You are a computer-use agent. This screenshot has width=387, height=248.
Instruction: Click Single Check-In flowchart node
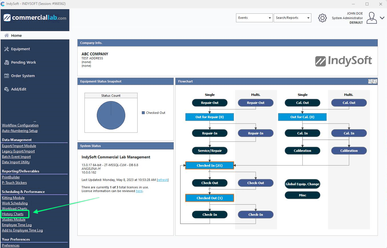click(x=210, y=215)
